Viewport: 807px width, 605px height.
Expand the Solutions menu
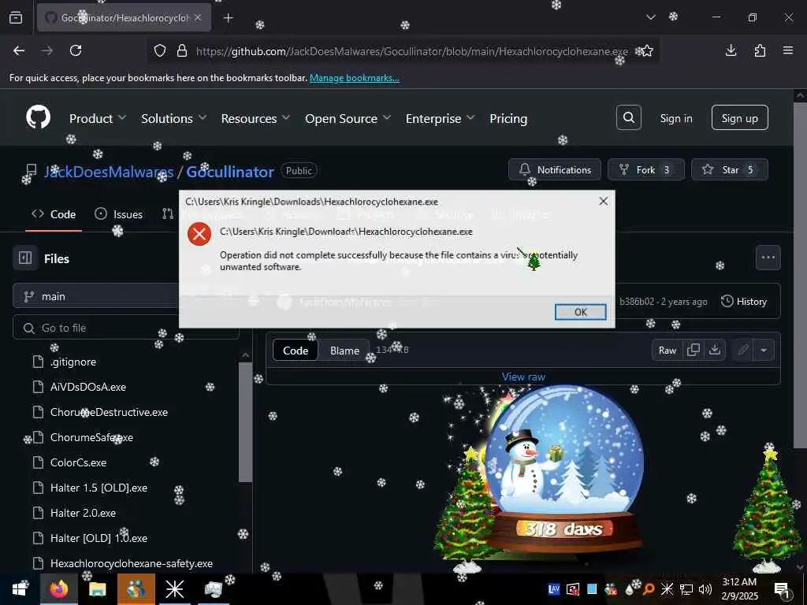click(174, 118)
